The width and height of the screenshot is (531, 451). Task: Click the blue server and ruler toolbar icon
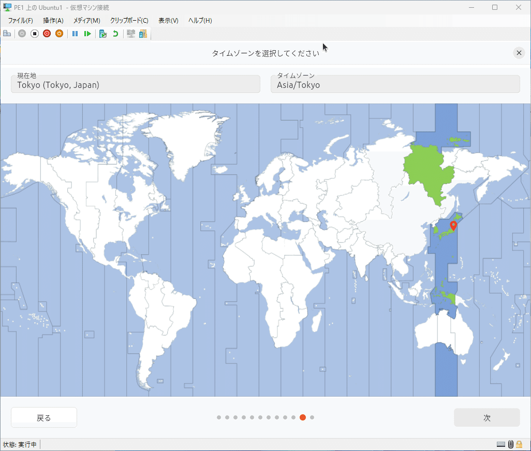point(143,34)
